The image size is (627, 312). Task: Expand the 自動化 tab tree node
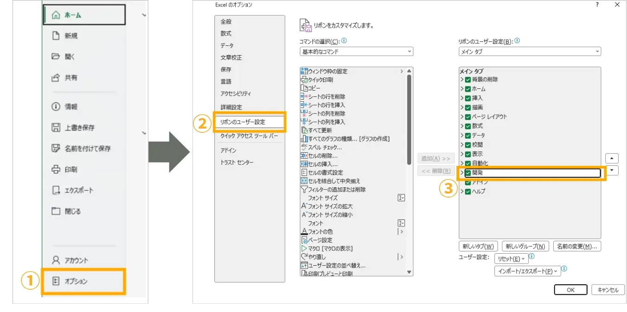pyautogui.click(x=462, y=163)
